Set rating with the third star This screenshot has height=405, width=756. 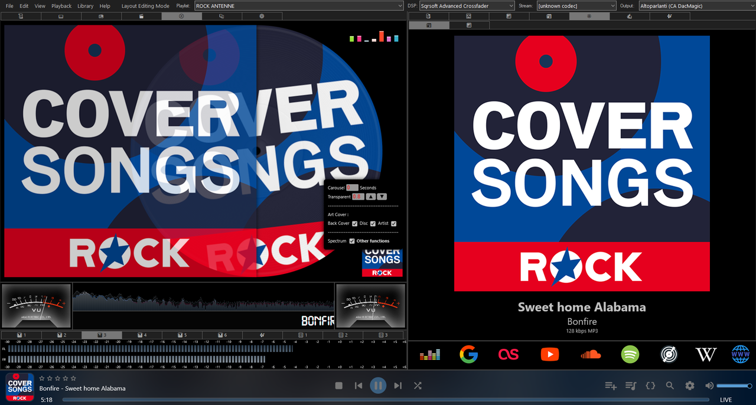point(58,378)
